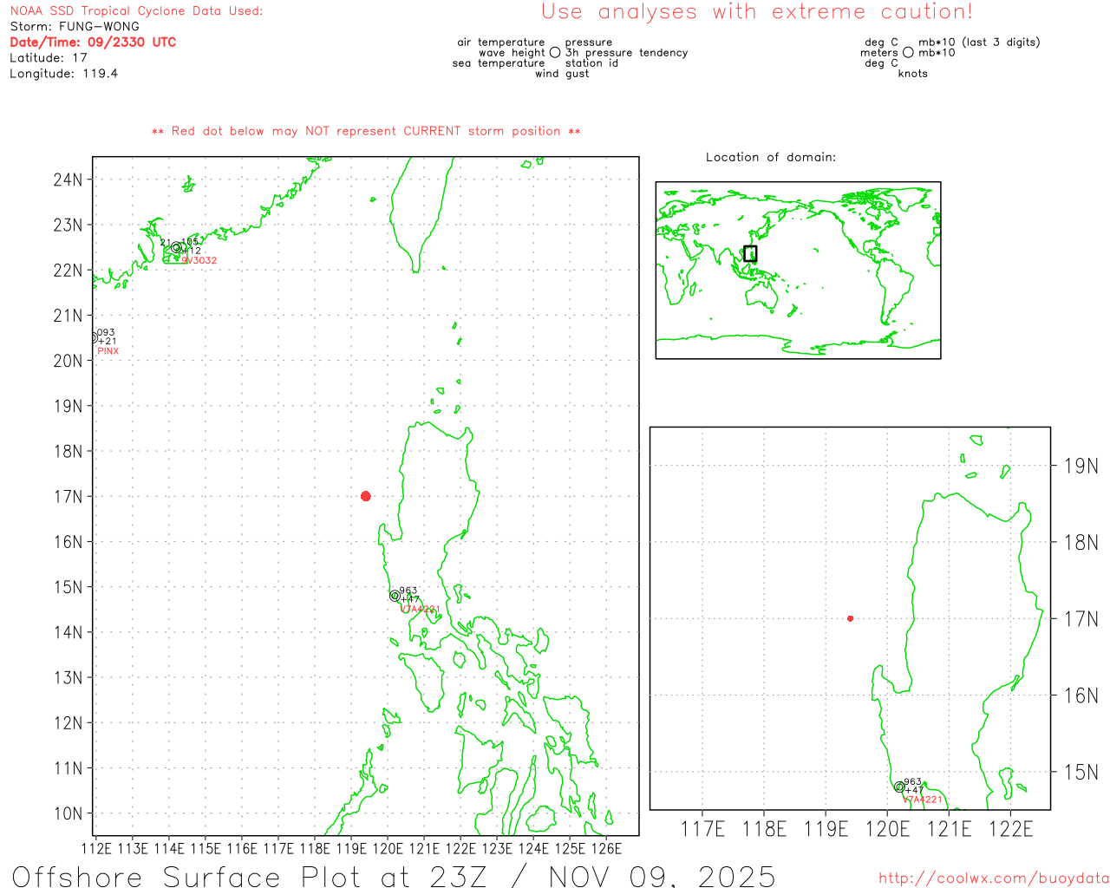The image size is (1110, 888).
Task: Click the red storm dot on main map
Action: coord(365,496)
